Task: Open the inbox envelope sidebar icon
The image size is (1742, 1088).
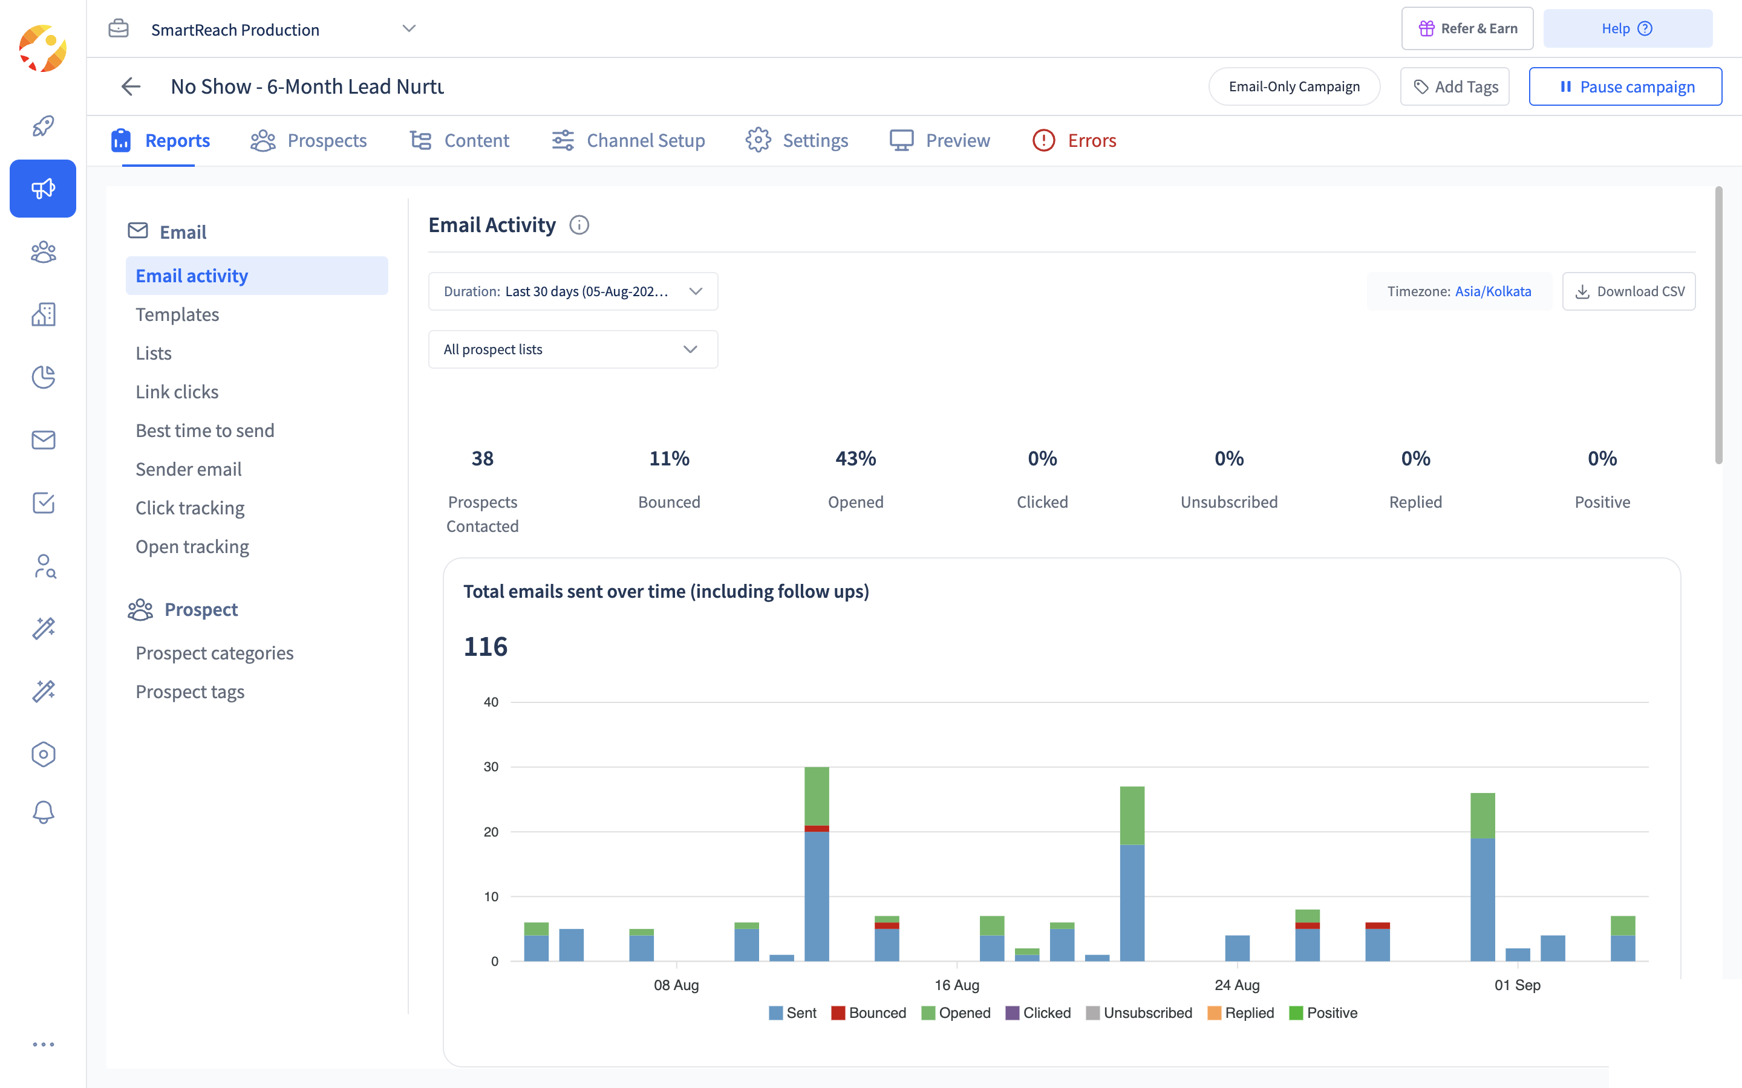Action: click(43, 439)
